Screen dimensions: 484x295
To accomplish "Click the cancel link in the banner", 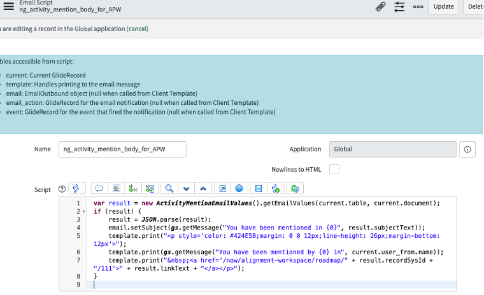I will point(138,29).
